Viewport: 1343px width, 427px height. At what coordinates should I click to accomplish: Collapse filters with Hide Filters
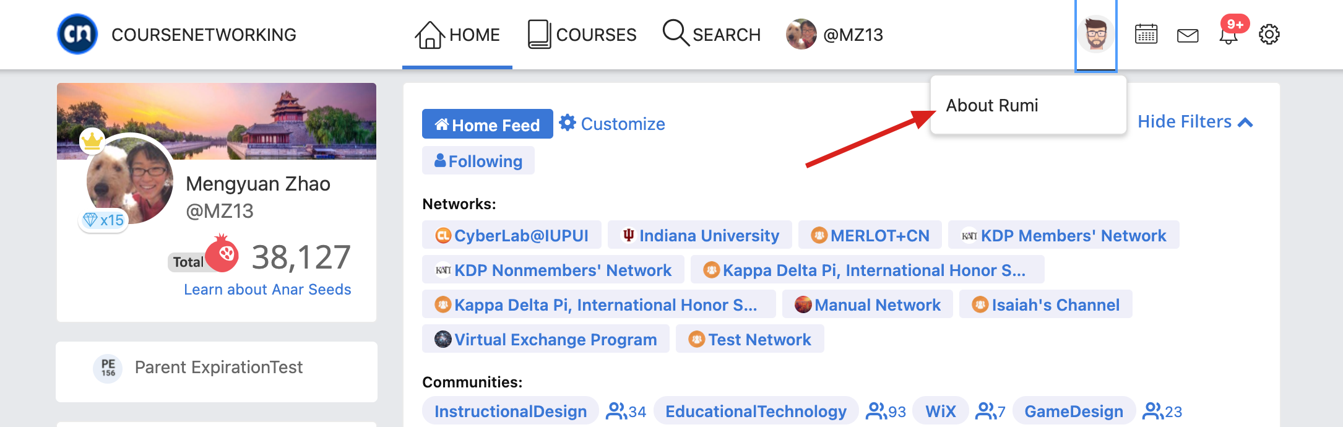[x=1195, y=122]
